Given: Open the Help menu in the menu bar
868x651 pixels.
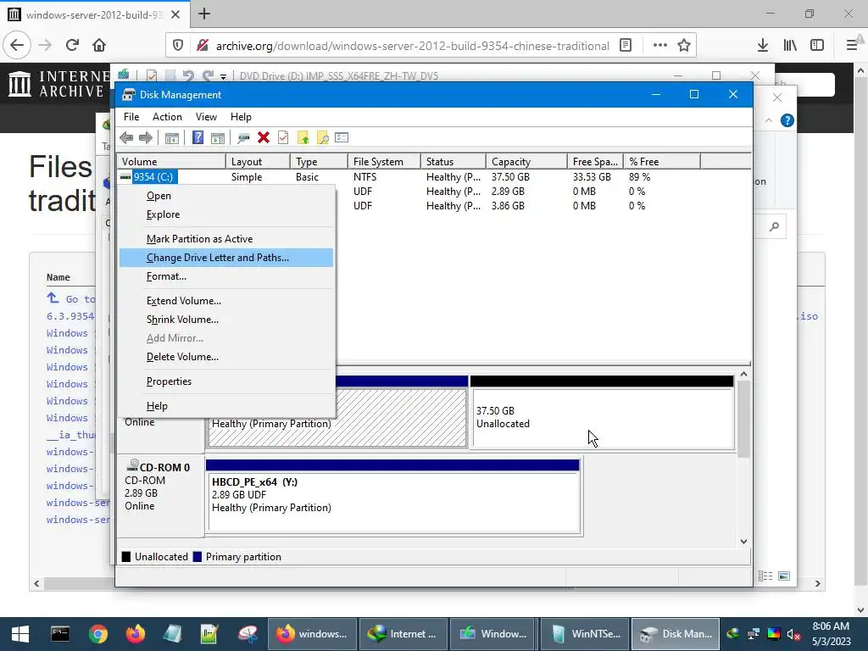Looking at the screenshot, I should [241, 117].
